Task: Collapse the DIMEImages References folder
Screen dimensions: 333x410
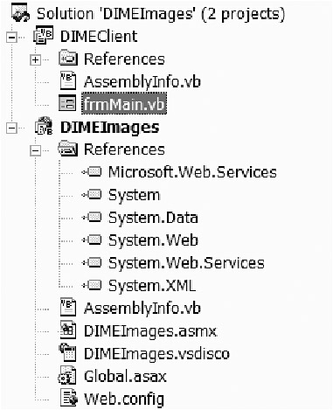Action: (x=35, y=150)
